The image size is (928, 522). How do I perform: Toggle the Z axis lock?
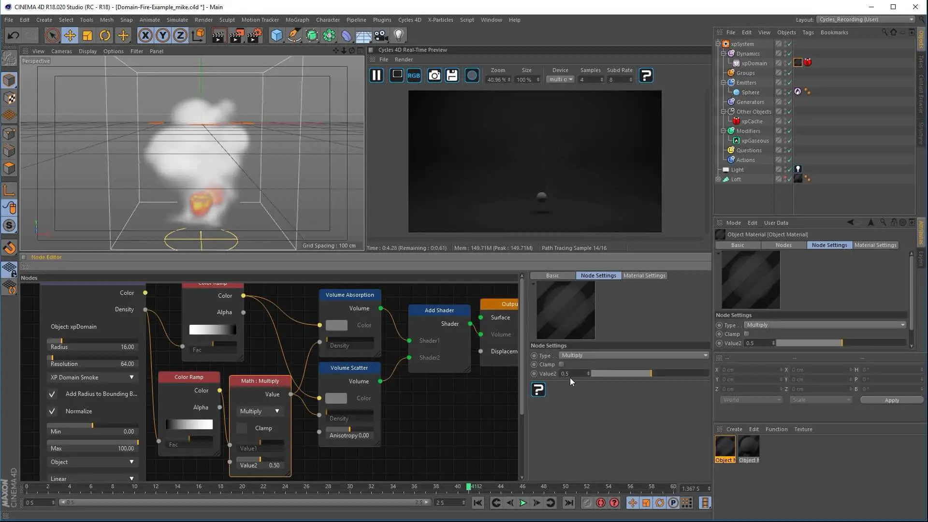pos(180,35)
